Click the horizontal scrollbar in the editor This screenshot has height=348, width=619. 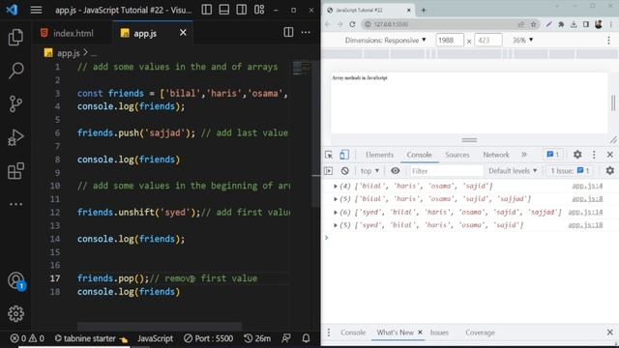(x=159, y=327)
